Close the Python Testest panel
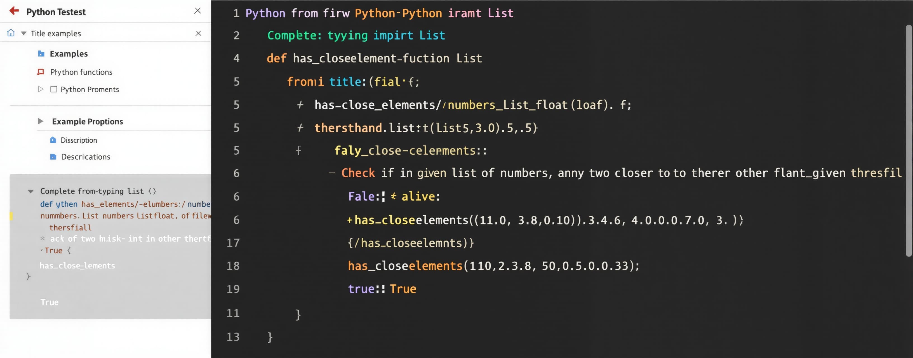This screenshot has width=913, height=358. [198, 11]
